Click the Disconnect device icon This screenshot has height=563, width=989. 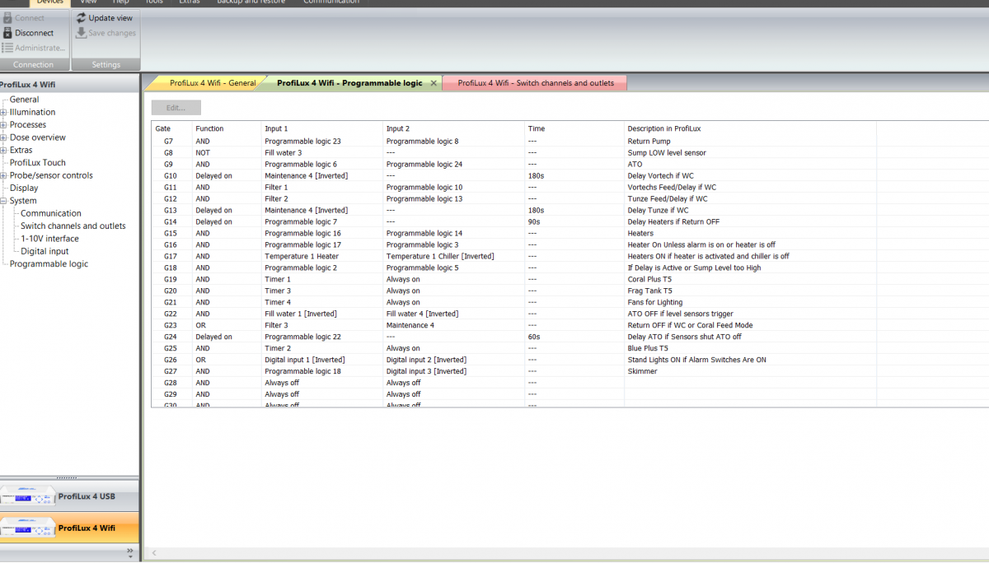point(7,33)
